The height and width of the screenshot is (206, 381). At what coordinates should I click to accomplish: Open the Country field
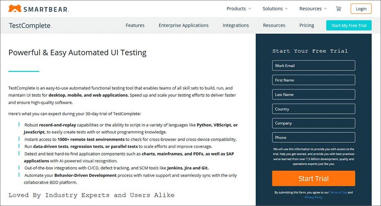[x=314, y=109]
